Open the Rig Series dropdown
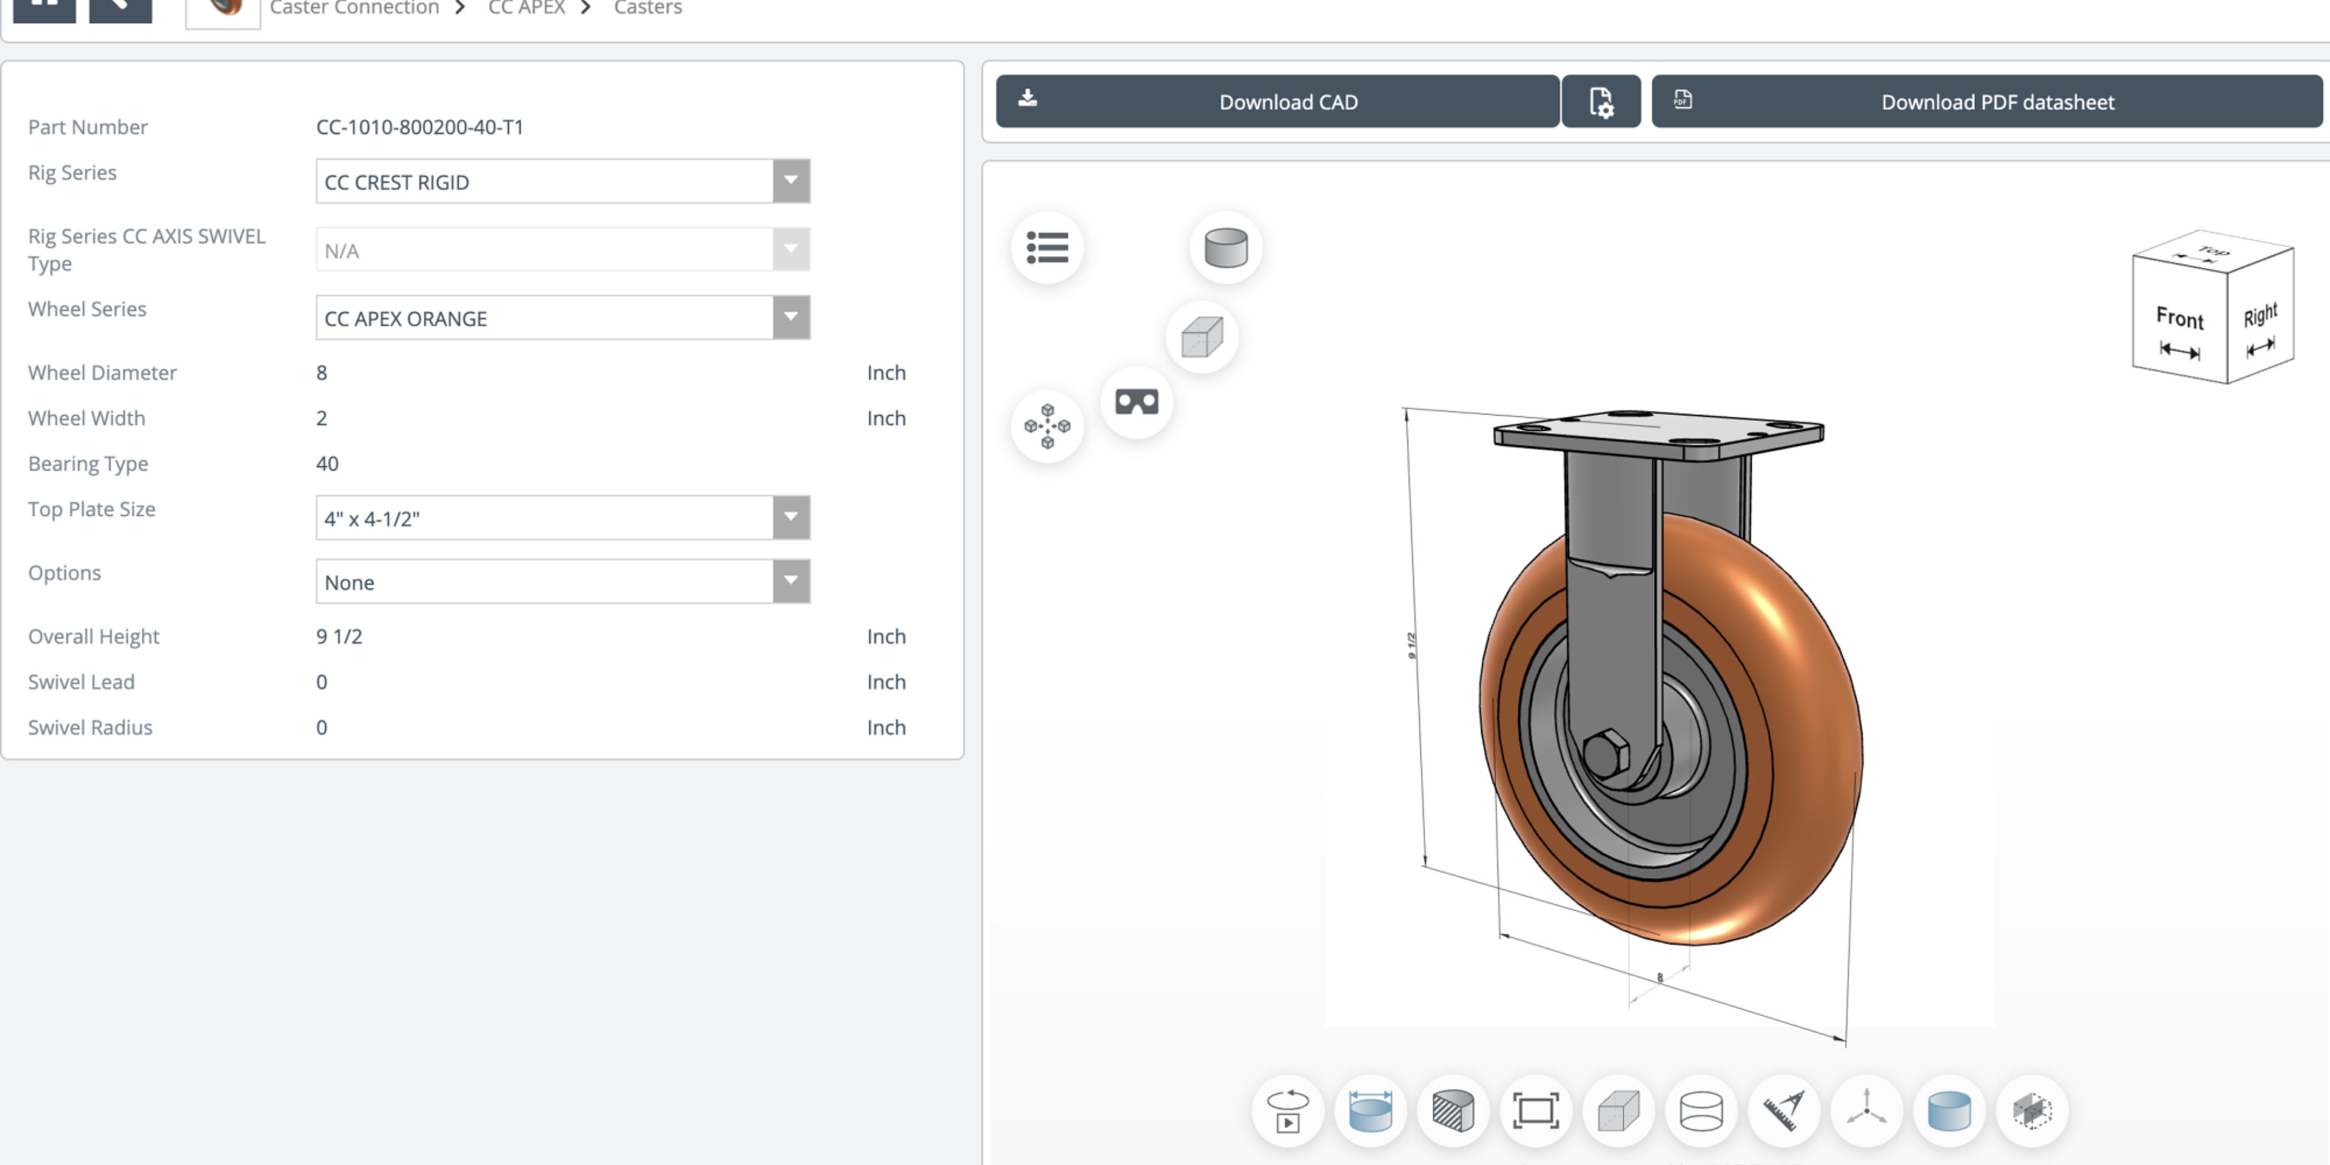Screen dimensions: 2330x1165 click(x=791, y=181)
